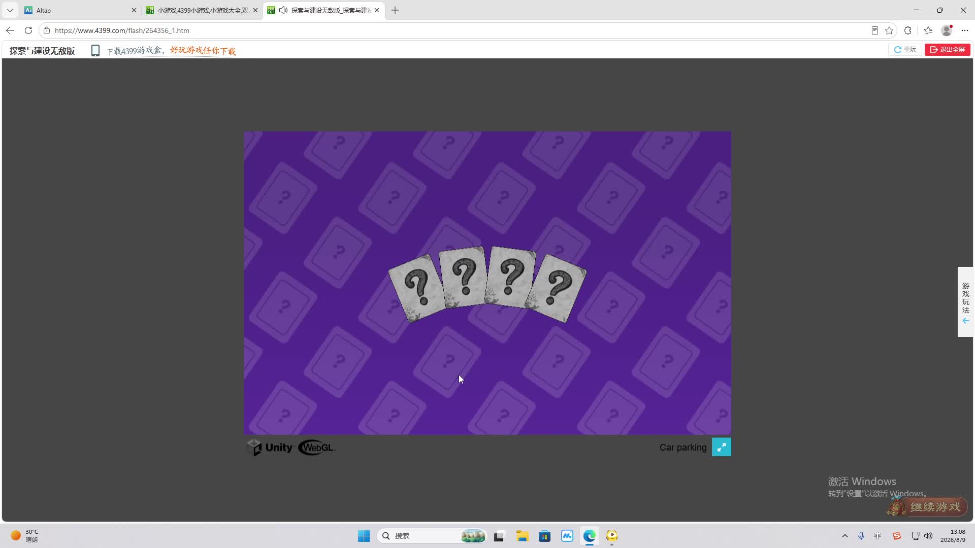Open the yellow chick app on taskbar
Screen dimensions: 975x548
[x=612, y=536]
